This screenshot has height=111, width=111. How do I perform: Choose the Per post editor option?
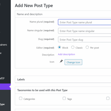[87, 47]
